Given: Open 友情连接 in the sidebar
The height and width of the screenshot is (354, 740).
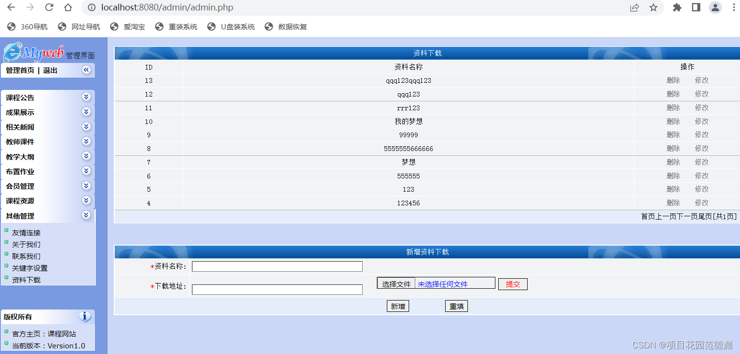Looking at the screenshot, I should tap(26, 233).
